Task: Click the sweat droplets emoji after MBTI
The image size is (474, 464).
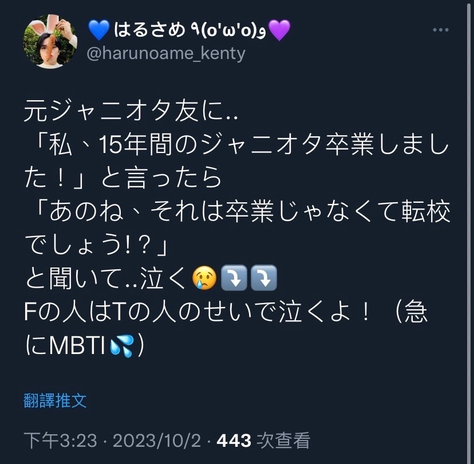Action: 121,345
